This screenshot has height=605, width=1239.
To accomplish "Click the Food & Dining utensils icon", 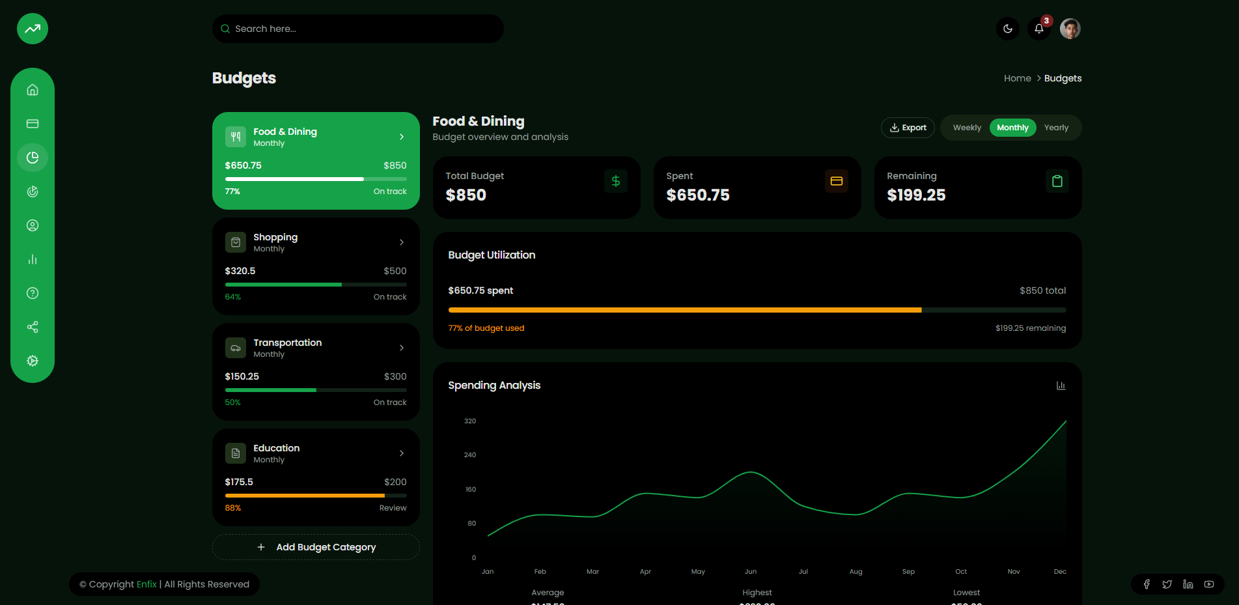I will (236, 137).
